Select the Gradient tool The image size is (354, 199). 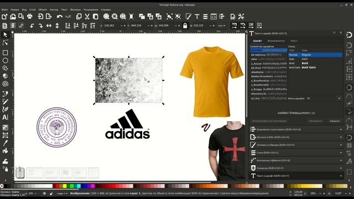pos(5,128)
